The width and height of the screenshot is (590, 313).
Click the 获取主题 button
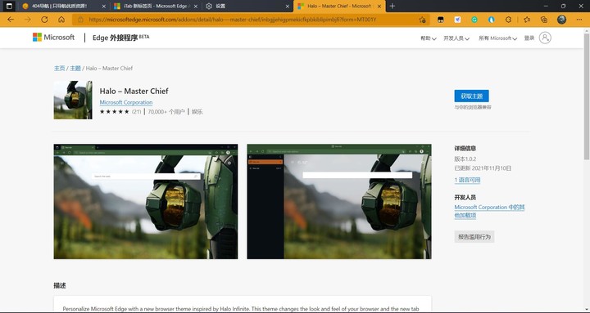[x=471, y=96]
